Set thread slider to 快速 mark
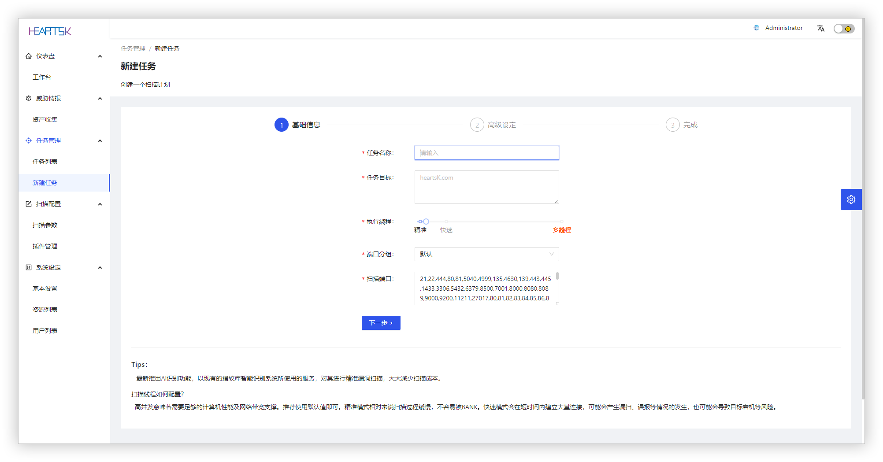This screenshot has height=462, width=883. tap(446, 222)
